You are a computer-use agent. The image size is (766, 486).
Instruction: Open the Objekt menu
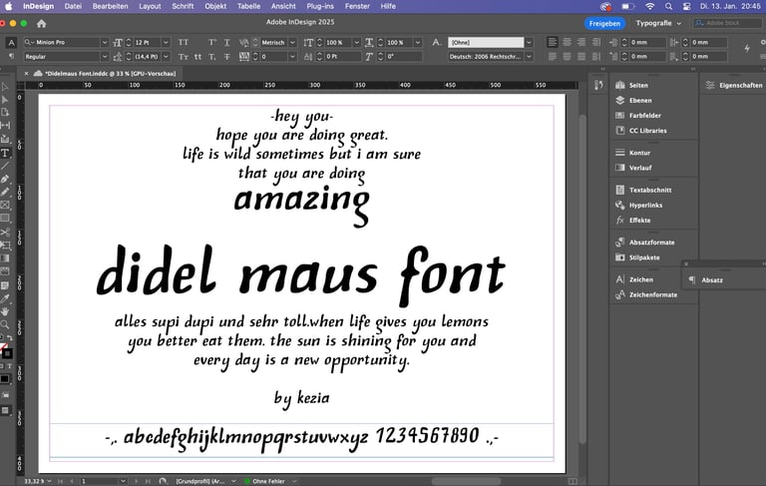215,6
